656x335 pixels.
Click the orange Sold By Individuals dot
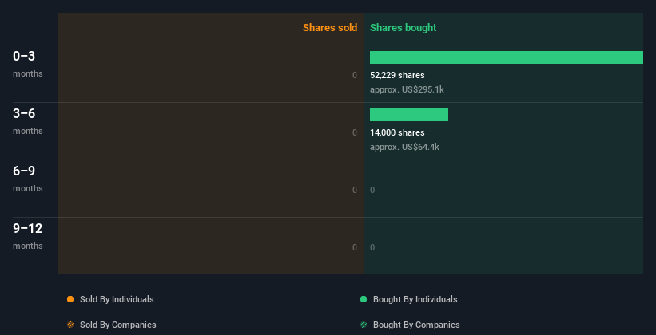pos(70,299)
